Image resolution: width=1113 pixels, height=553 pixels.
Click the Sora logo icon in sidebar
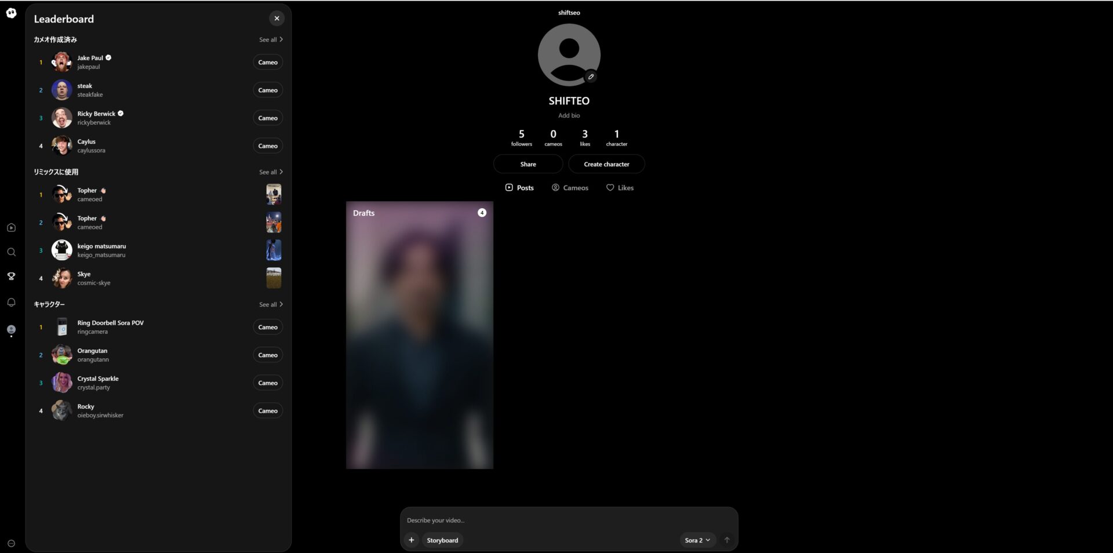point(11,13)
